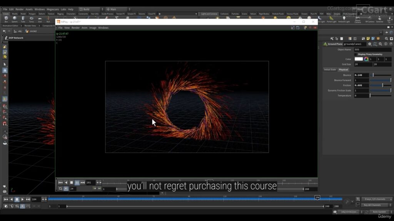The height and width of the screenshot is (221, 394).
Task: Select the Box shelf tool
Action: [x=6, y=19]
